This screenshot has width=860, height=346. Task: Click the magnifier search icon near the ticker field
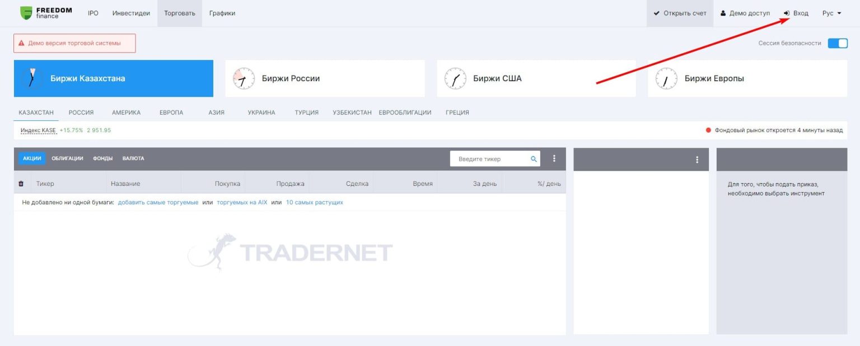click(x=534, y=159)
